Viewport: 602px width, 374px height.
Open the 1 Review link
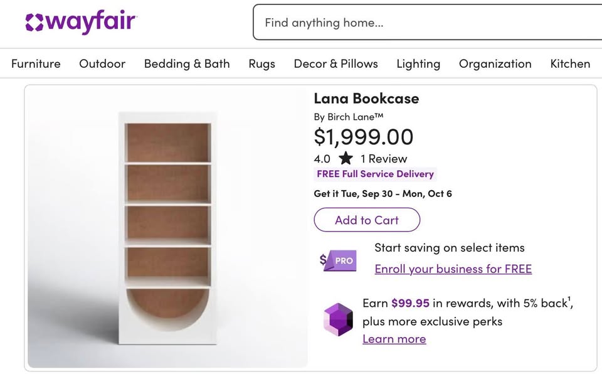(x=384, y=159)
